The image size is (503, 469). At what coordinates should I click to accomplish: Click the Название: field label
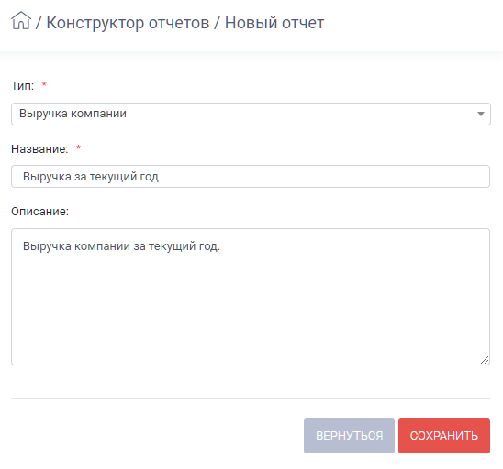[39, 149]
